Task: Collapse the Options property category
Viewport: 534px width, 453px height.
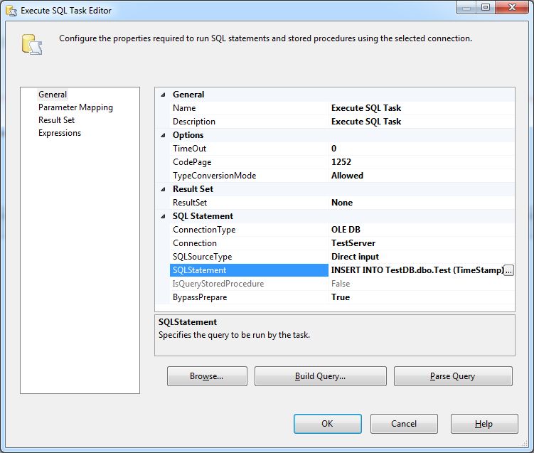Action: [164, 135]
